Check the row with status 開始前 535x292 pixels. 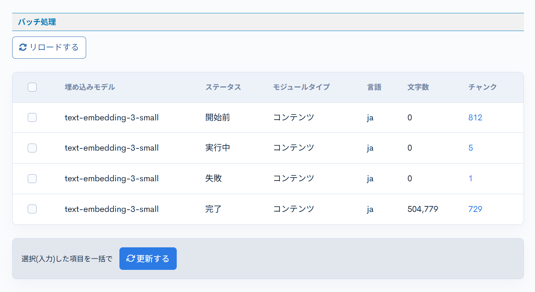tap(32, 117)
